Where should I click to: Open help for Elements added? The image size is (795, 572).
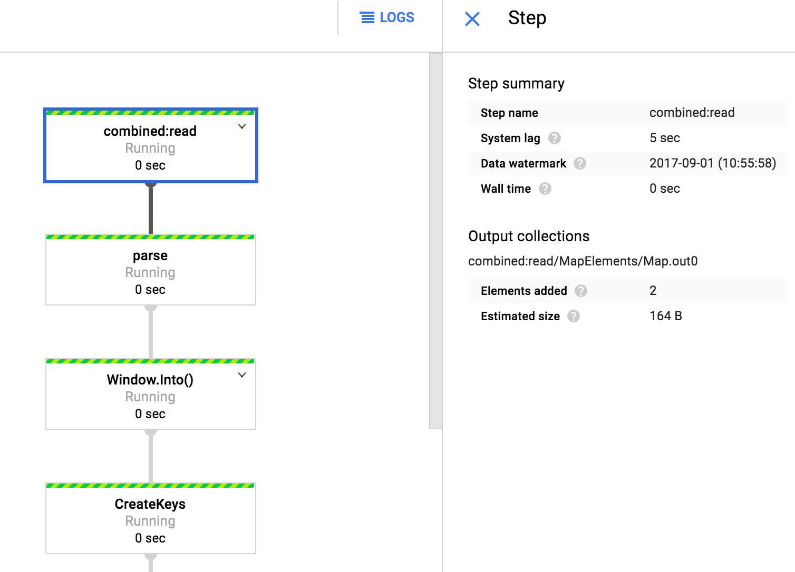[581, 291]
